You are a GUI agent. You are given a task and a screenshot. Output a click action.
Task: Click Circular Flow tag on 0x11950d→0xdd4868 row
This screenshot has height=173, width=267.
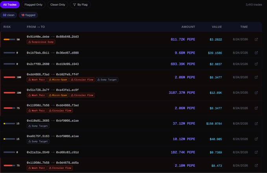pyautogui.click(x=60, y=110)
